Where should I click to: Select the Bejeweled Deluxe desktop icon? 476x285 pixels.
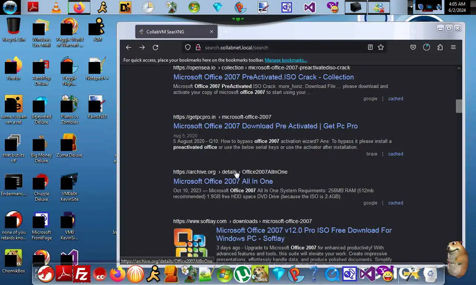tap(41, 109)
